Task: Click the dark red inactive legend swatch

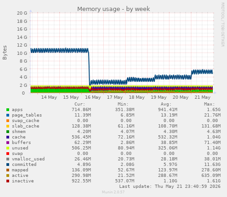Action: 8,181
